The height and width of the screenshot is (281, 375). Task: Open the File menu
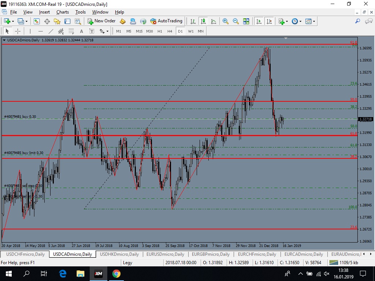click(x=13, y=12)
